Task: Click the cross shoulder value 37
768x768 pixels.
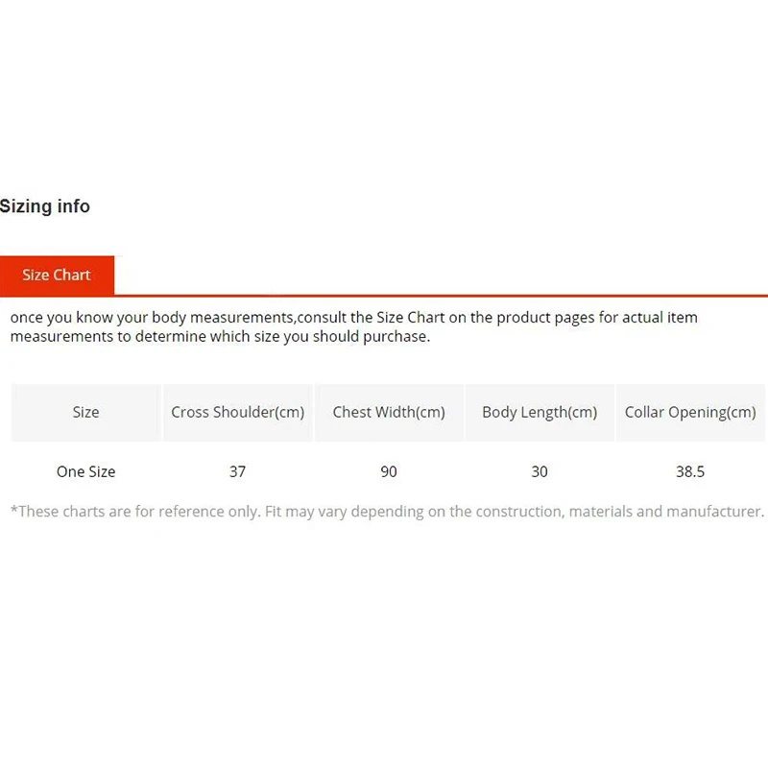Action: [237, 471]
